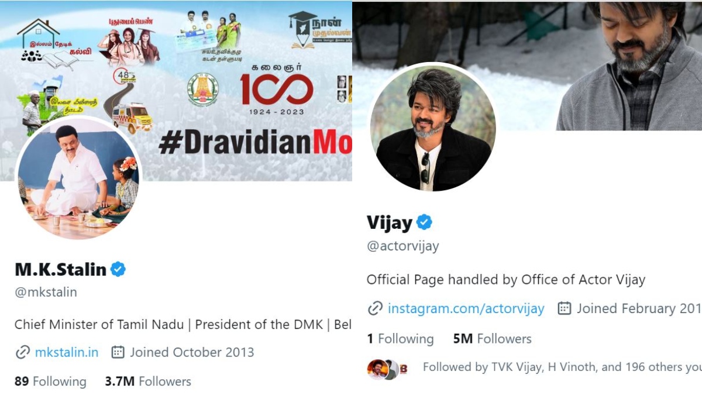Screen dimensions: 702x395
Task: Click the ambulance graphic in the banner
Action: click(132, 118)
